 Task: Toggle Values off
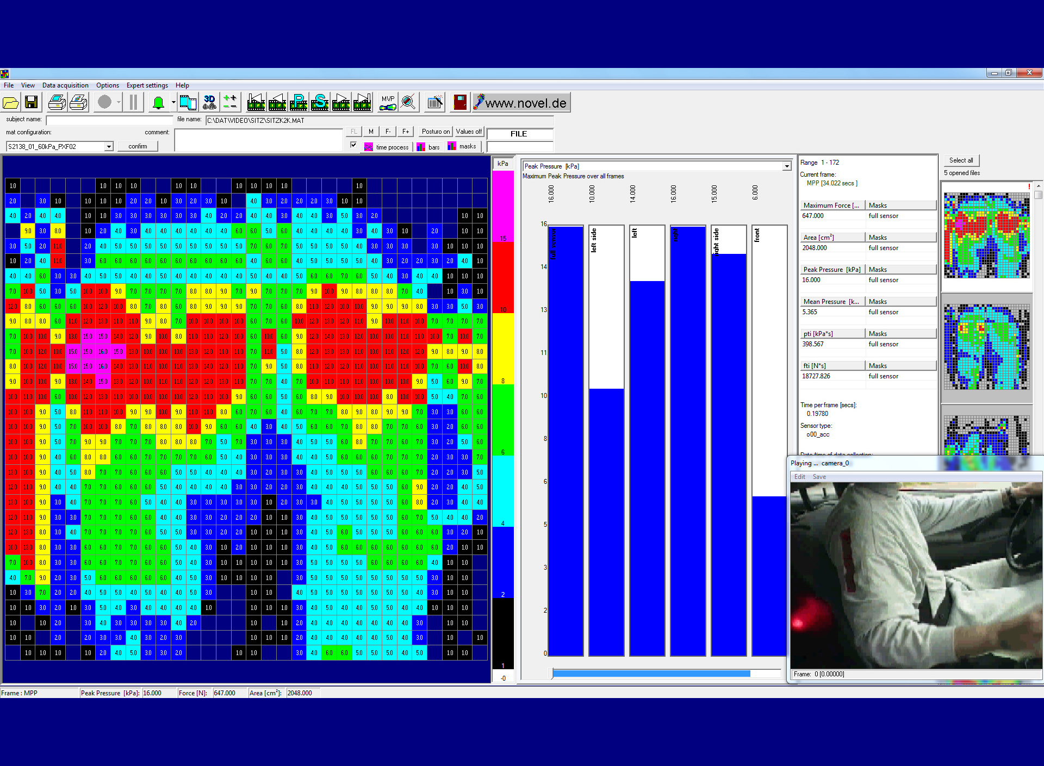click(x=469, y=132)
